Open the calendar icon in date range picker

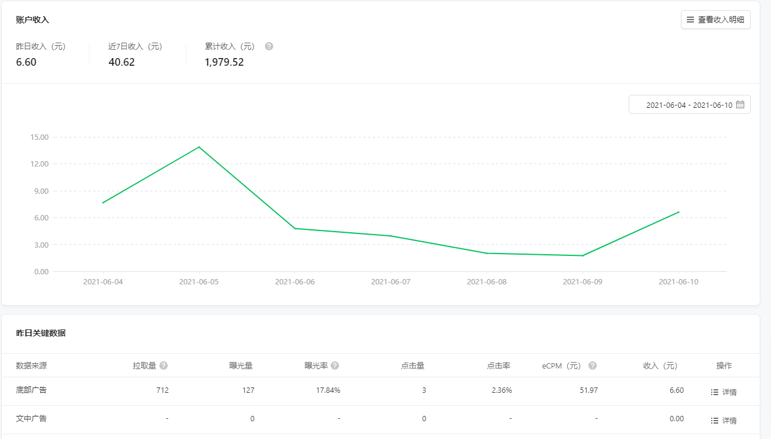tap(740, 105)
